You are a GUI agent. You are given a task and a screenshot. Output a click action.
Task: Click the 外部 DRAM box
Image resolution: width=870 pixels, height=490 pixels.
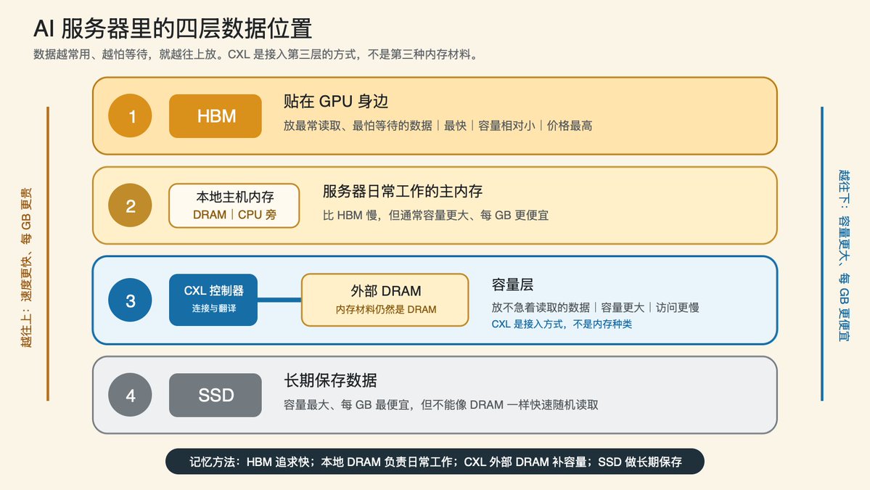click(x=385, y=300)
